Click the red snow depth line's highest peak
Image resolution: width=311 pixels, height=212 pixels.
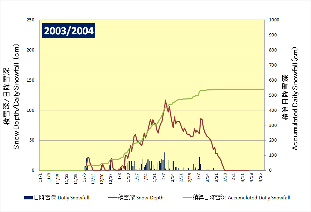pyautogui.click(x=166, y=100)
